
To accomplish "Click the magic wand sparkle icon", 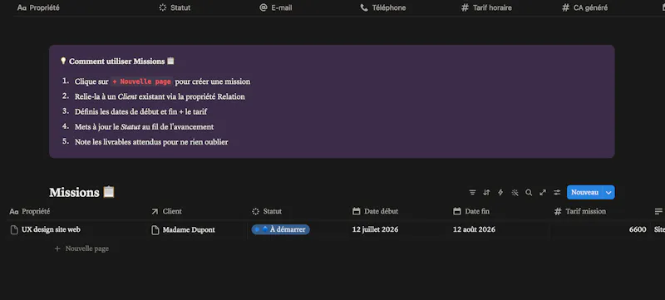I will (515, 192).
